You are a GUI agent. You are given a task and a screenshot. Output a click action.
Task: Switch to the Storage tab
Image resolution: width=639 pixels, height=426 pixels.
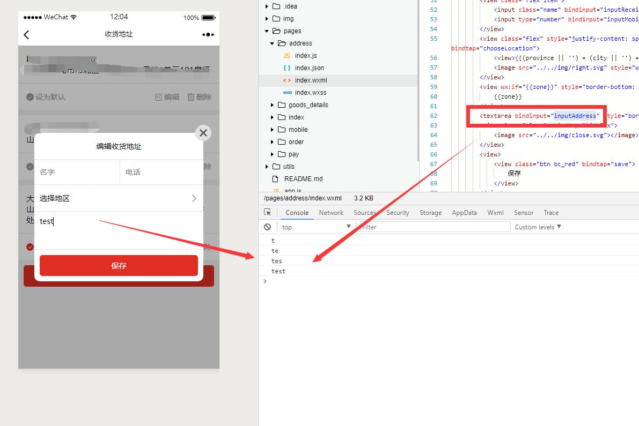click(x=430, y=212)
